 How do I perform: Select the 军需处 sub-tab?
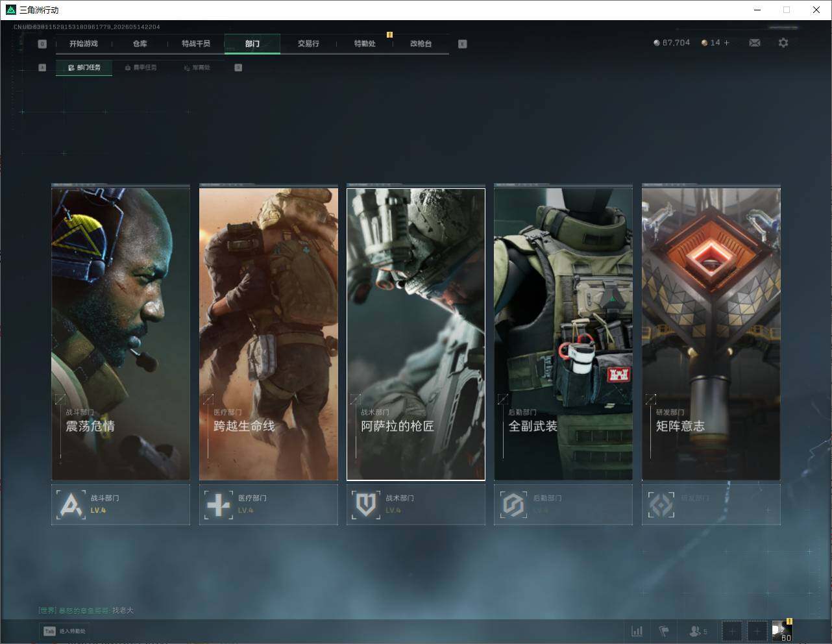197,68
